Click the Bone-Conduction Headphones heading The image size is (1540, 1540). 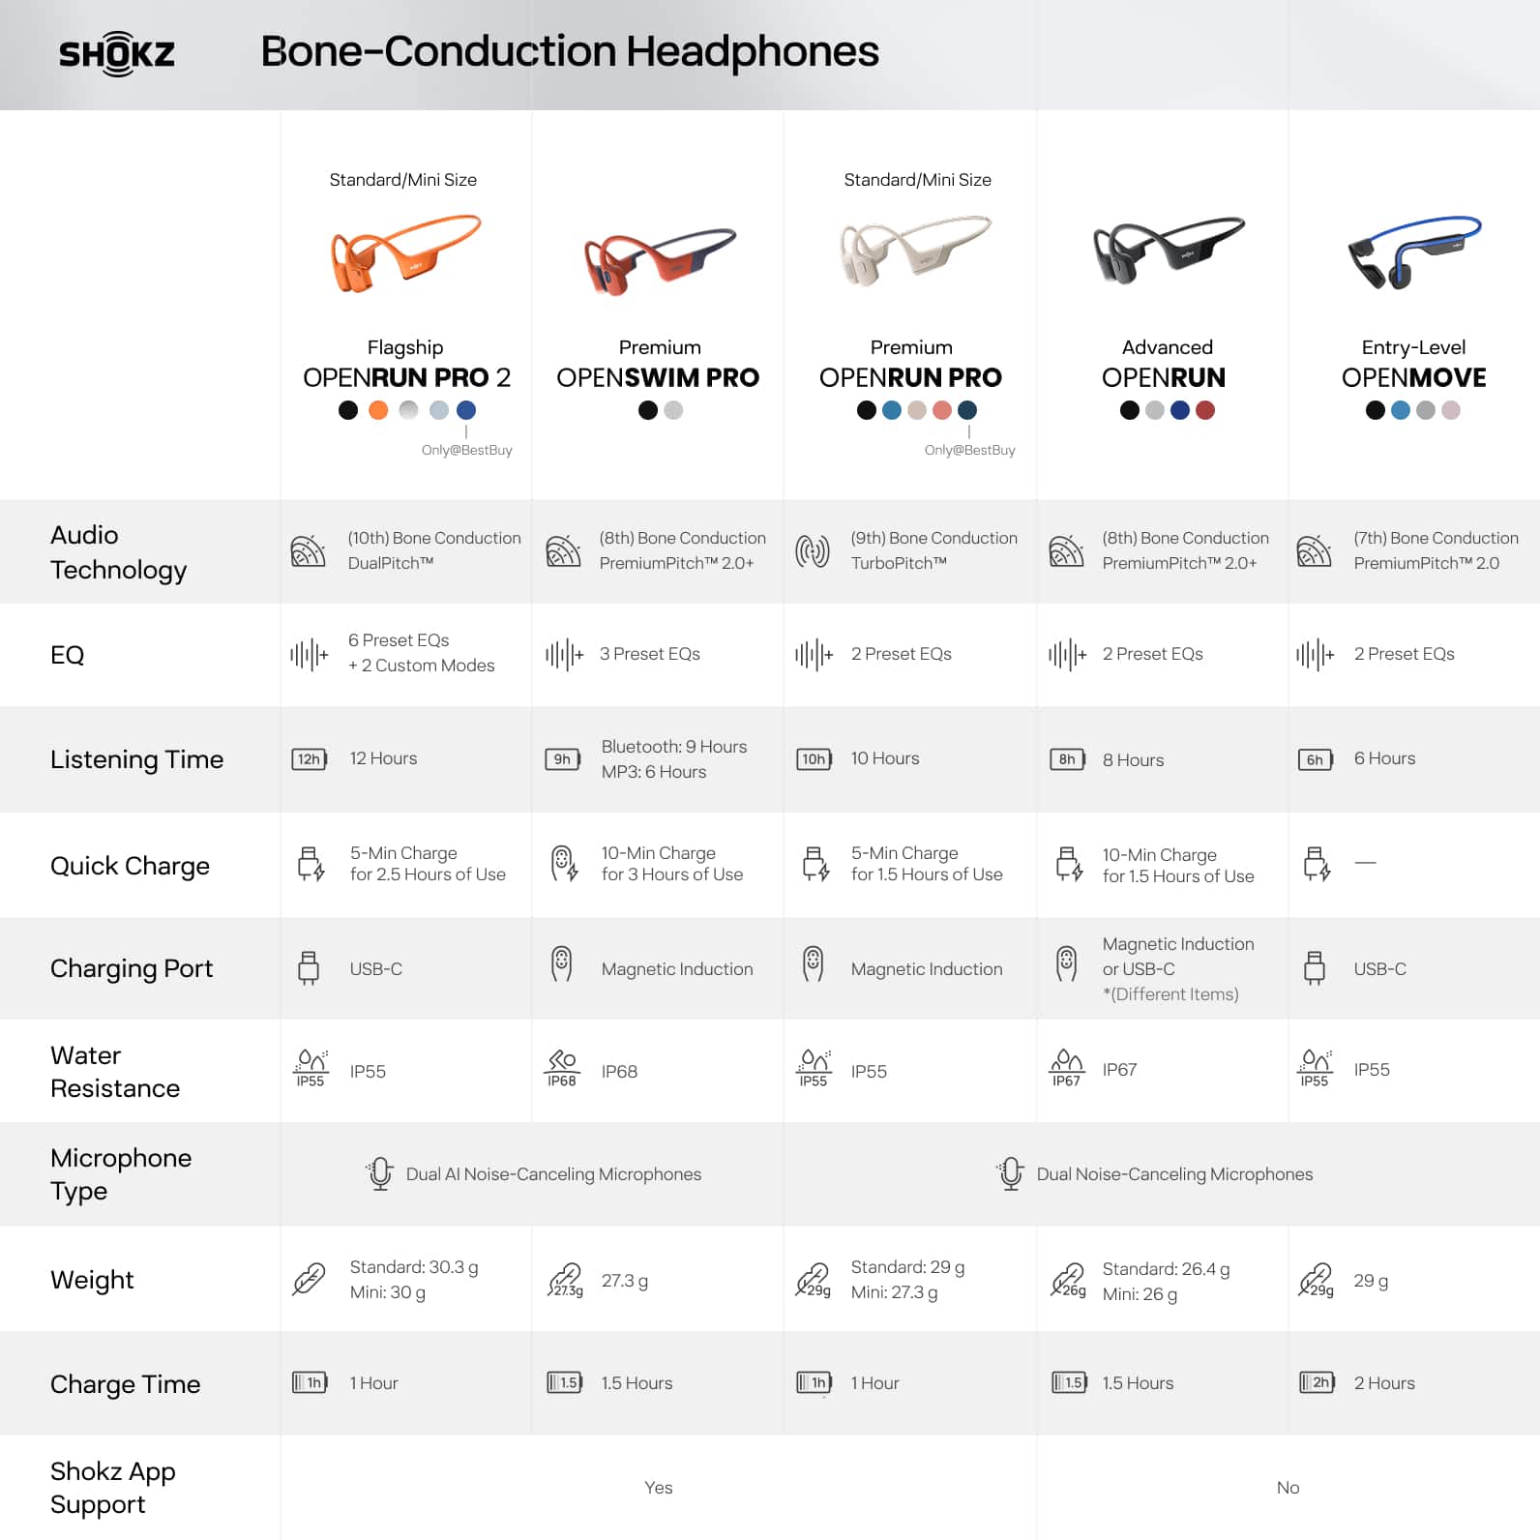[570, 51]
